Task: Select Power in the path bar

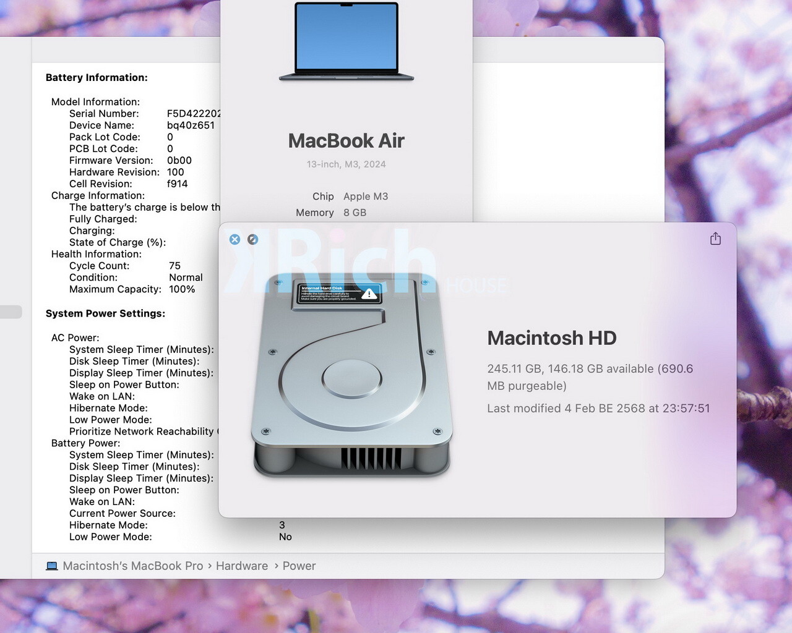Action: pyautogui.click(x=299, y=566)
